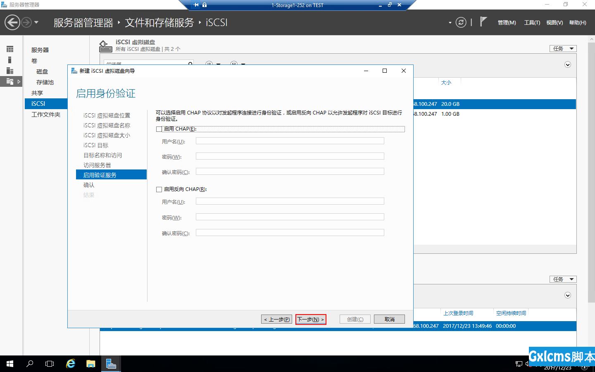Switch to Server Manager taskbar icon
The height and width of the screenshot is (372, 595).
click(111, 364)
